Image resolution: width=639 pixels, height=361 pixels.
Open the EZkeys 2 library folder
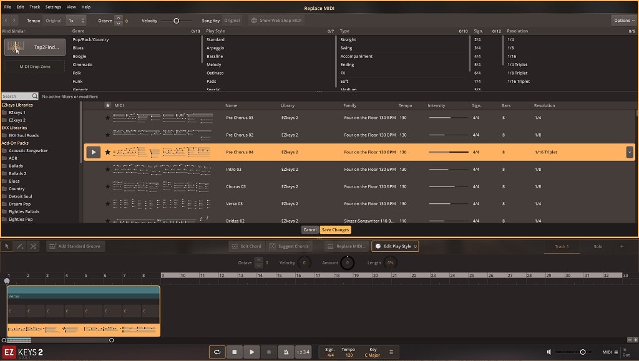17,120
